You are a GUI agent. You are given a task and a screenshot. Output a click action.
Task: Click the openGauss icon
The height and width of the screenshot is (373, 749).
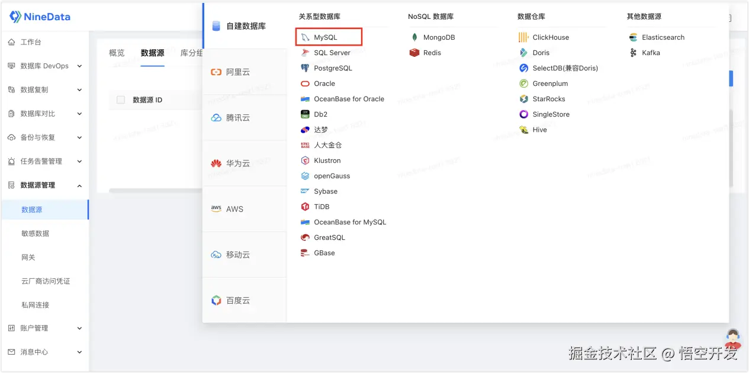305,176
